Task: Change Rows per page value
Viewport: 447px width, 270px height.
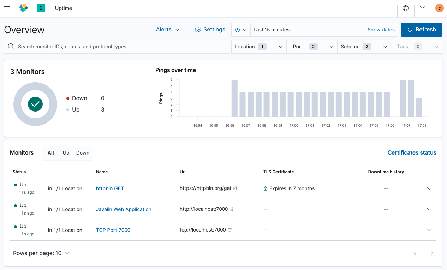Action: click(41, 253)
